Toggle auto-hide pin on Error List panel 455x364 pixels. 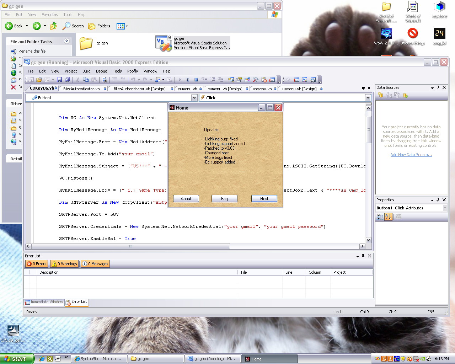(363, 256)
